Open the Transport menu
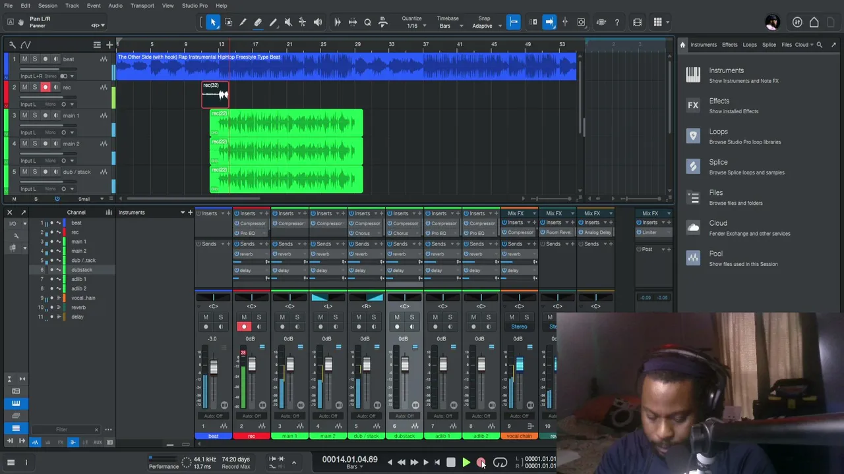Screen dimensions: 844x474 142,6
